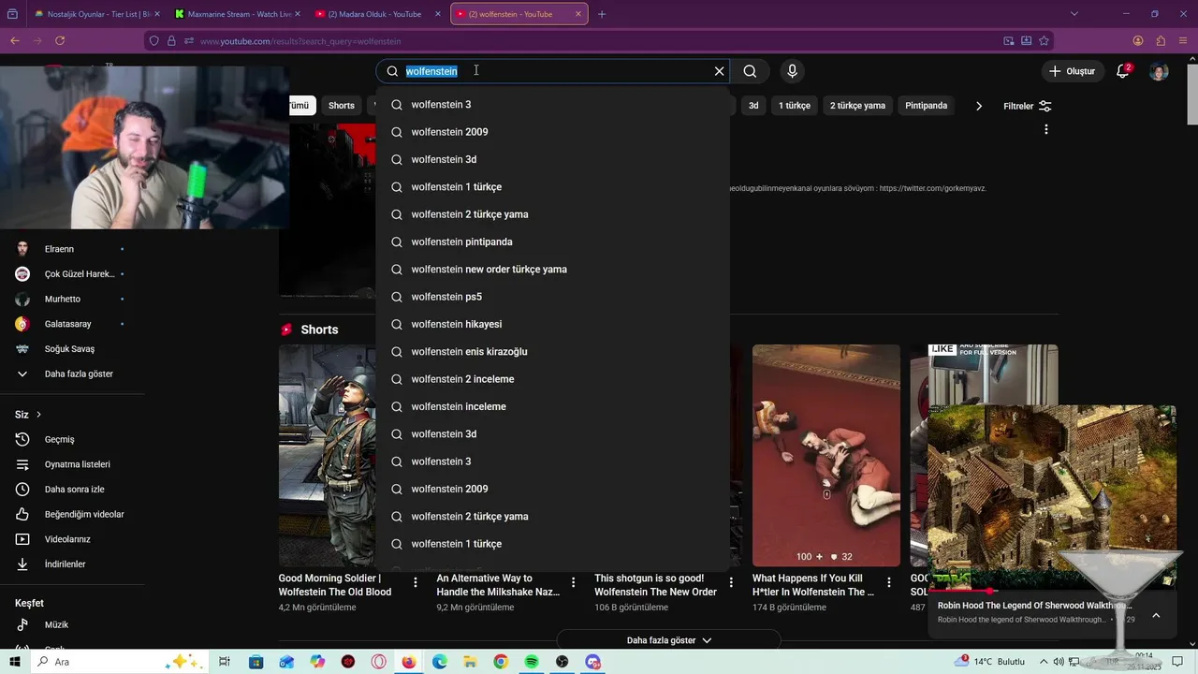Click the search magnifier button
1198x674 pixels.
750,71
